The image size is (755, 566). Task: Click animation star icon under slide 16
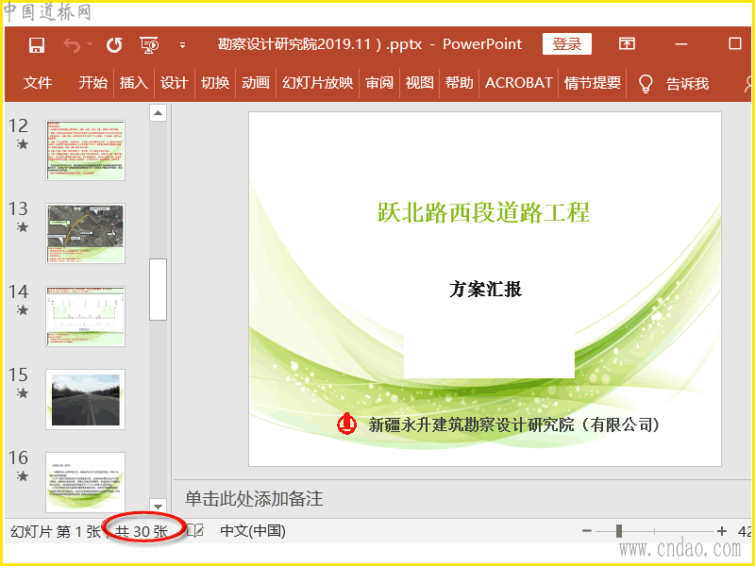click(x=22, y=476)
